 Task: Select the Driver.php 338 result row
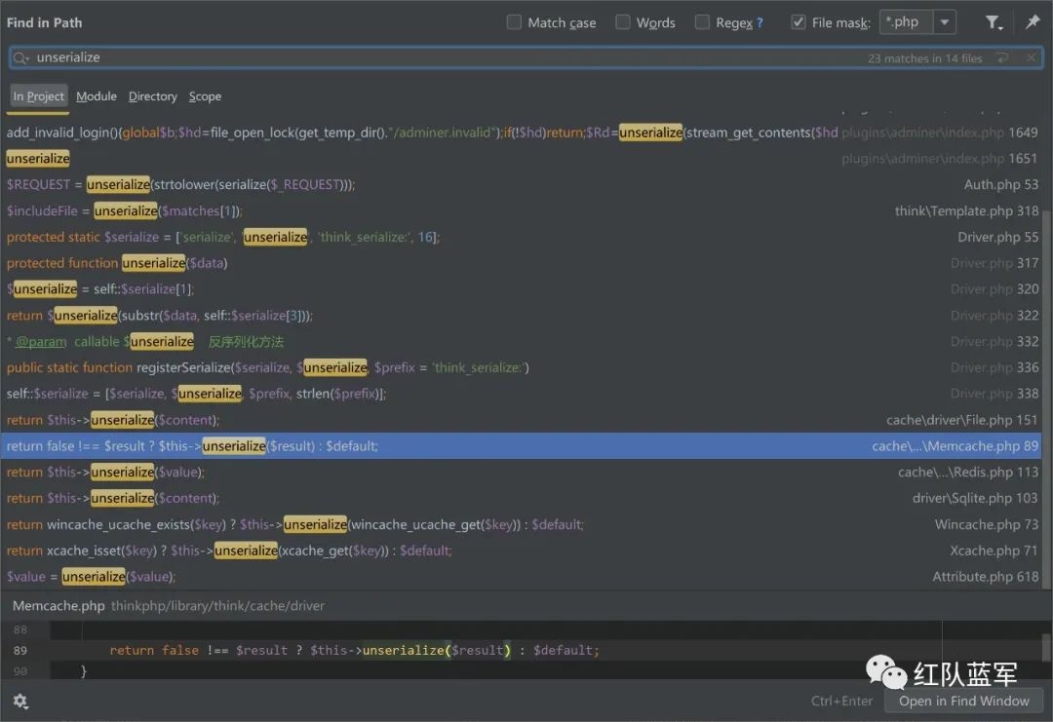pyautogui.click(x=521, y=394)
